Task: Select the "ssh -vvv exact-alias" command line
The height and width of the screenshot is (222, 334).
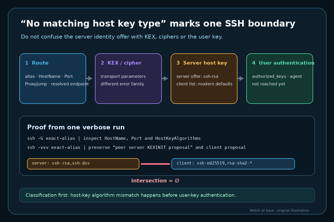Action: coord(136,148)
